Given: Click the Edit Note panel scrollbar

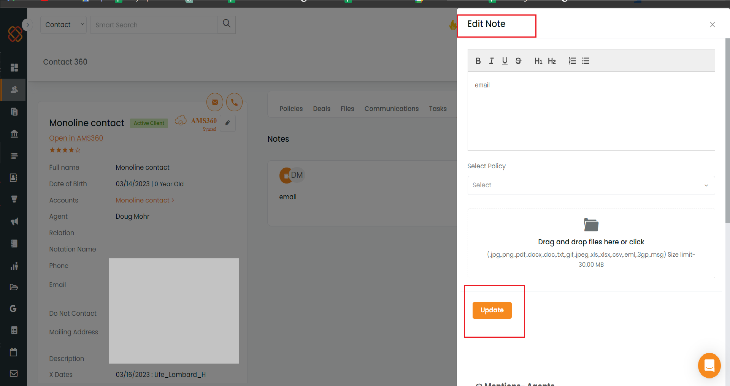Looking at the screenshot, I should tap(727, 130).
